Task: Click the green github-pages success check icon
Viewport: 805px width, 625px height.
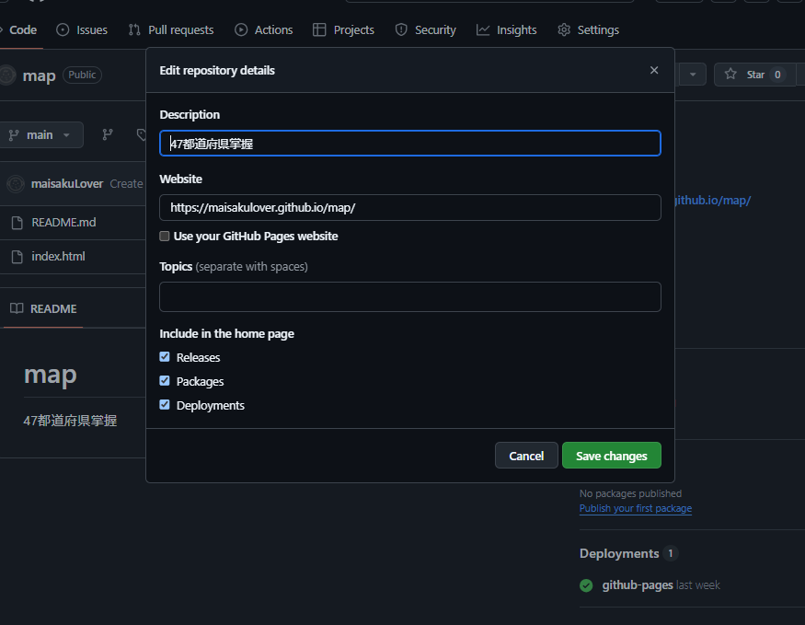Action: 586,585
